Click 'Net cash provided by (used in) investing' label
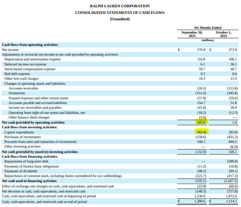This screenshot has height=207, width=241. (x=40, y=152)
